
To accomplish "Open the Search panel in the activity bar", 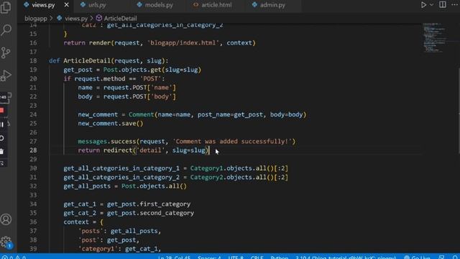I will tap(6, 30).
